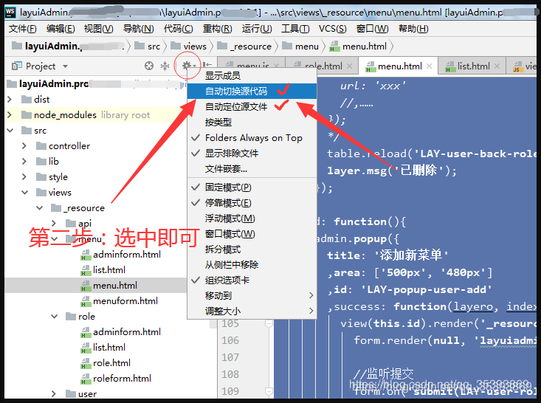541x403 pixels.
Task: Toggle 显示排除文件 option
Action: [x=252, y=154]
